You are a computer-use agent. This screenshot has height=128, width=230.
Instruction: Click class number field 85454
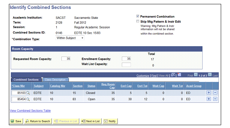19,99
